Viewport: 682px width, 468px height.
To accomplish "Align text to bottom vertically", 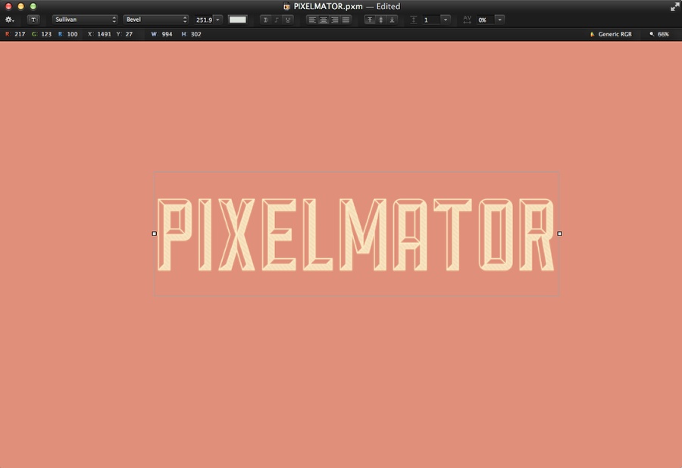I will point(393,20).
